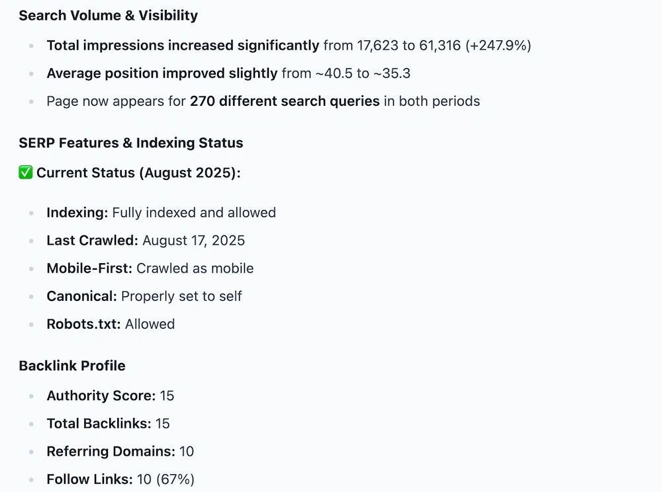Viewport: 662px width, 492px height.
Task: Click the green checkmark emoji icon
Action: pyautogui.click(x=26, y=173)
